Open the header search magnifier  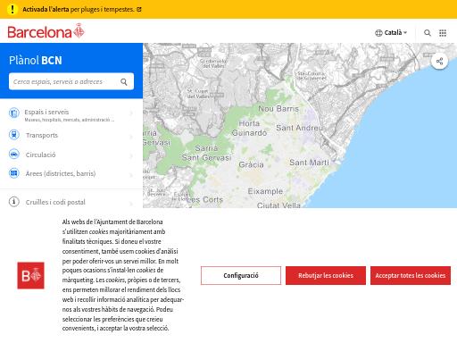click(428, 33)
